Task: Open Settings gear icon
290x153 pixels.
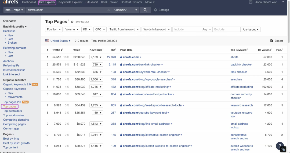Action: (x=155, y=10)
